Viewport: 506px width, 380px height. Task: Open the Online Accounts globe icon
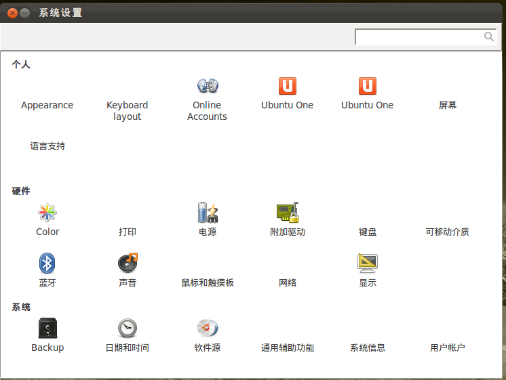[208, 86]
